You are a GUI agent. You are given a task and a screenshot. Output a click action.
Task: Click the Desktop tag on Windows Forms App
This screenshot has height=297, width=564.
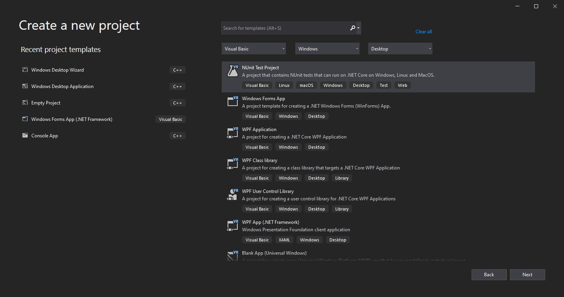pyautogui.click(x=316, y=116)
